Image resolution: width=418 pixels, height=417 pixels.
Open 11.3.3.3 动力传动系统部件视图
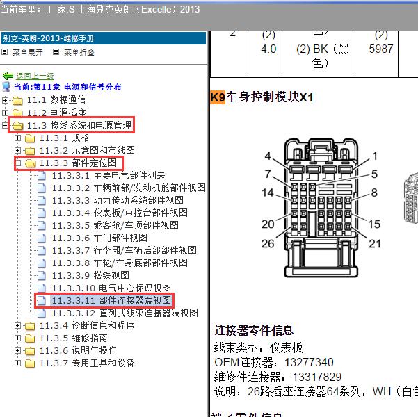coord(118,201)
